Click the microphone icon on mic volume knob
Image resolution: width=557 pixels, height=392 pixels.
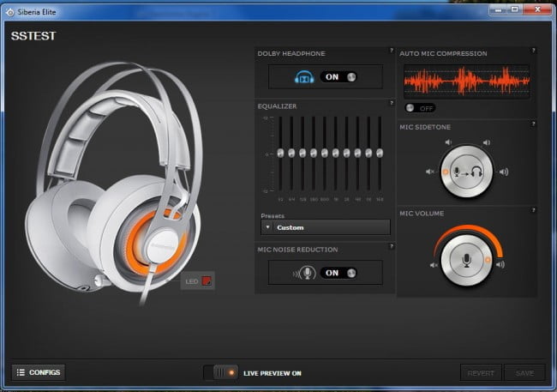click(x=467, y=261)
